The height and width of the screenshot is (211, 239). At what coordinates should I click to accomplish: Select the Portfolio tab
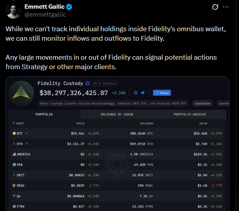(44, 115)
